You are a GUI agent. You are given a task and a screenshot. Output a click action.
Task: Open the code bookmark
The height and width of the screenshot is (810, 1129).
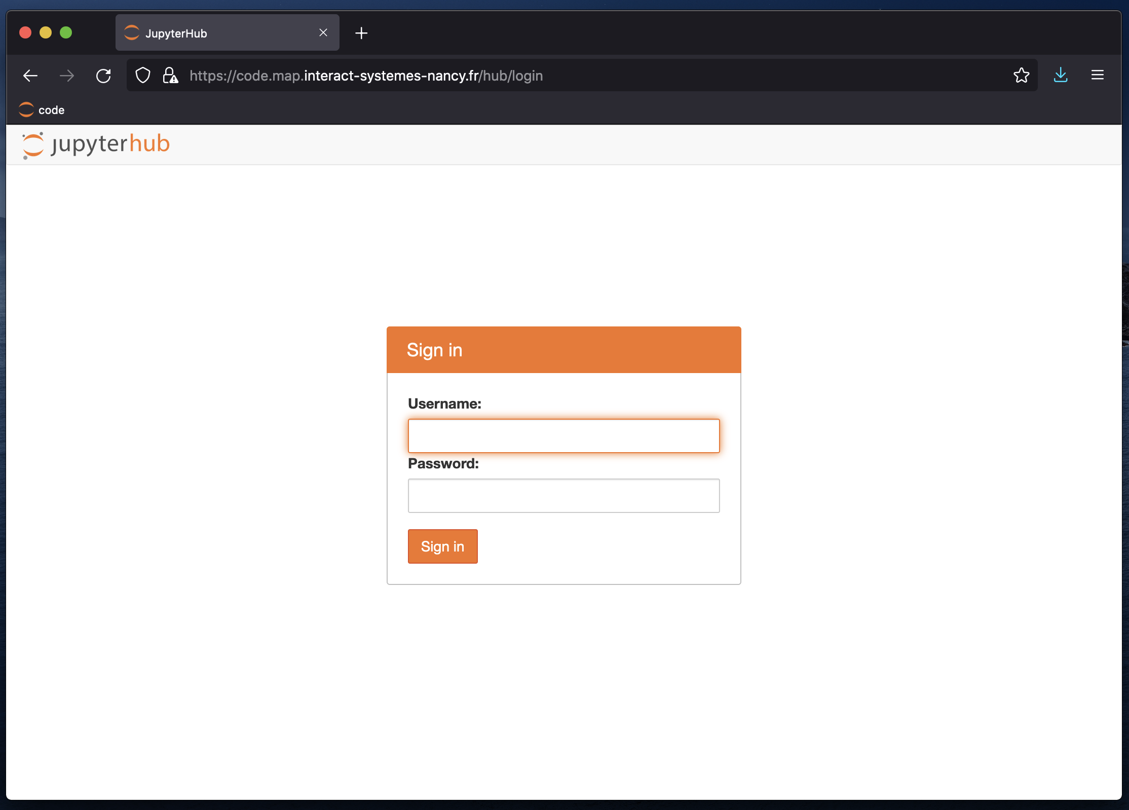(42, 110)
